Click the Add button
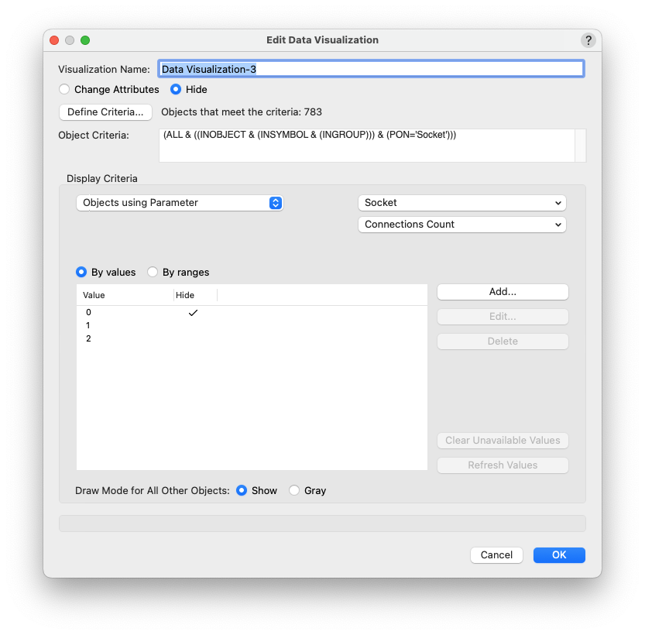Image resolution: width=645 pixels, height=635 pixels. pos(503,292)
